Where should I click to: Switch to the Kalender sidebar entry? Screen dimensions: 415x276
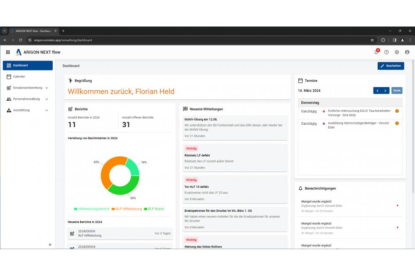(19, 77)
